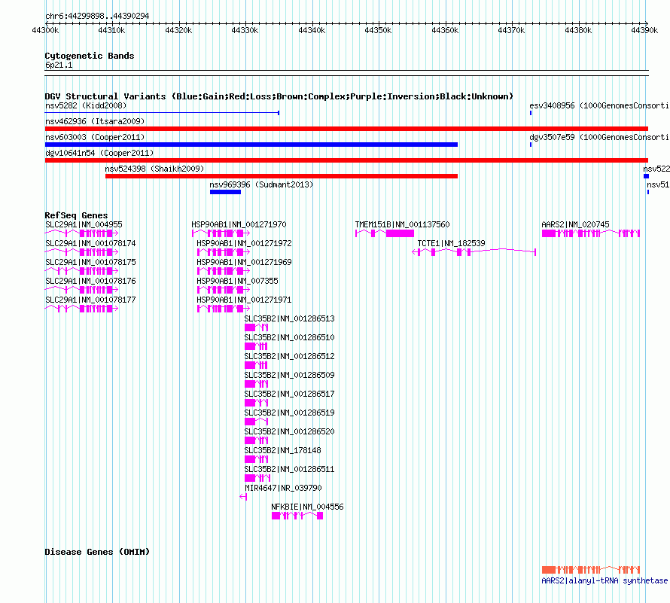Open the AARS2|alanyl-tRNA synthetase link
Screen dimensions: 670x603
[x=605, y=580]
